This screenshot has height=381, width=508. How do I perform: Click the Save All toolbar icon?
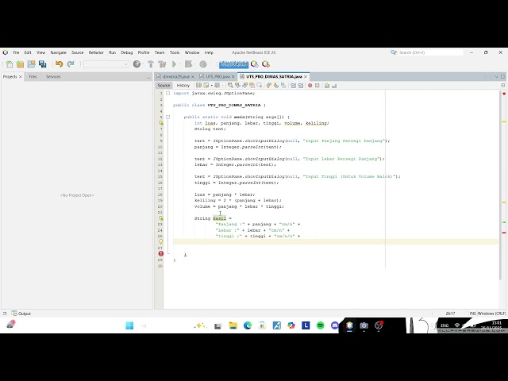tap(42, 64)
